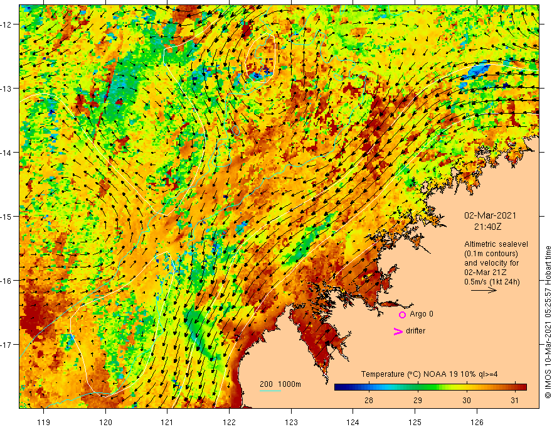Viewport: 552px width, 427px height.
Task: Click the longitude label 121
Action: 167,422
